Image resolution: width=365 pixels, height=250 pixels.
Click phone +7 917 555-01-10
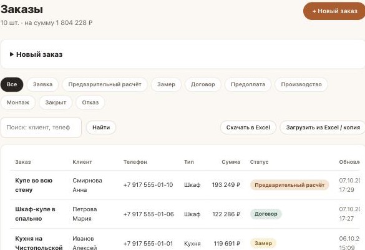148,185
